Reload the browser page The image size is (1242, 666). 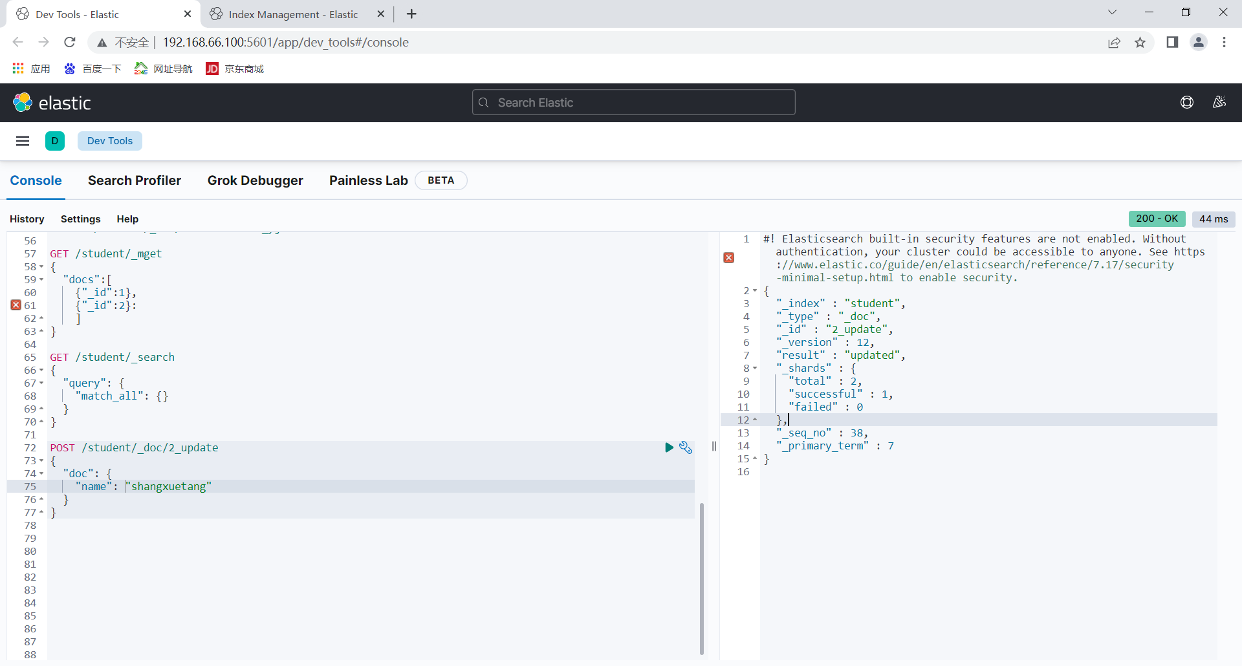(70, 42)
